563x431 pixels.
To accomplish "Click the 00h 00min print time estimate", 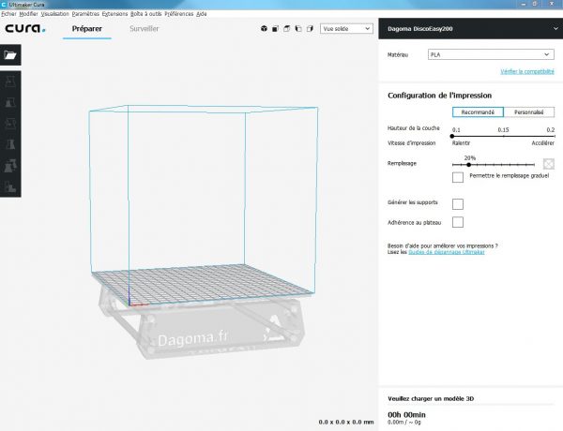I will point(406,414).
